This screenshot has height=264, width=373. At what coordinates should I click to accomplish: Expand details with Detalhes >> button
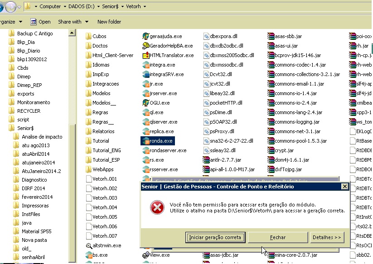(327, 237)
